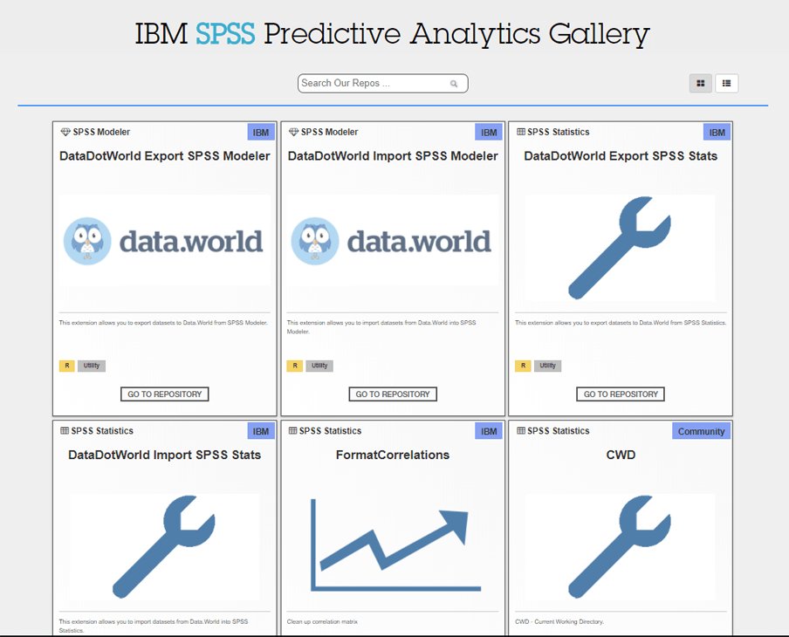Click the SPSS Statistics table icon on Export Stats card
Screen dimensions: 789x637
(x=521, y=132)
